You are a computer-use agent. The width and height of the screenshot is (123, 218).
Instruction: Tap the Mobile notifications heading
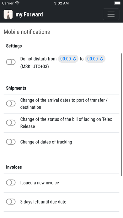27,32
